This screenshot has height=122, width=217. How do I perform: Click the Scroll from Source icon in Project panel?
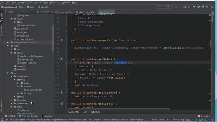point(38,12)
